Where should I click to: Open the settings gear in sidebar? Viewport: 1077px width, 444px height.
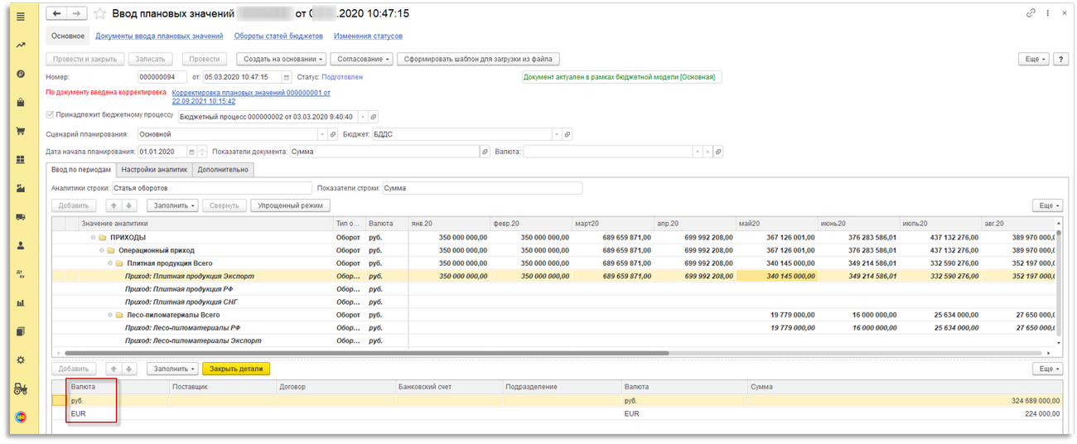tap(21, 360)
